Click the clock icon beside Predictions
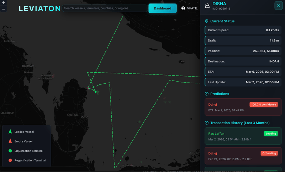 [x=207, y=94]
